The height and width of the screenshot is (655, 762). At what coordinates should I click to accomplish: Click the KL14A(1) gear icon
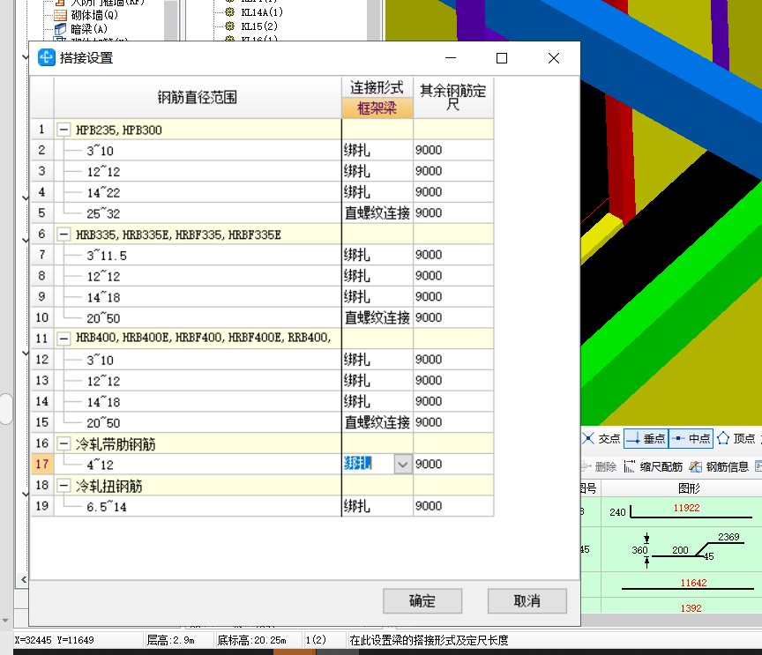click(x=230, y=12)
